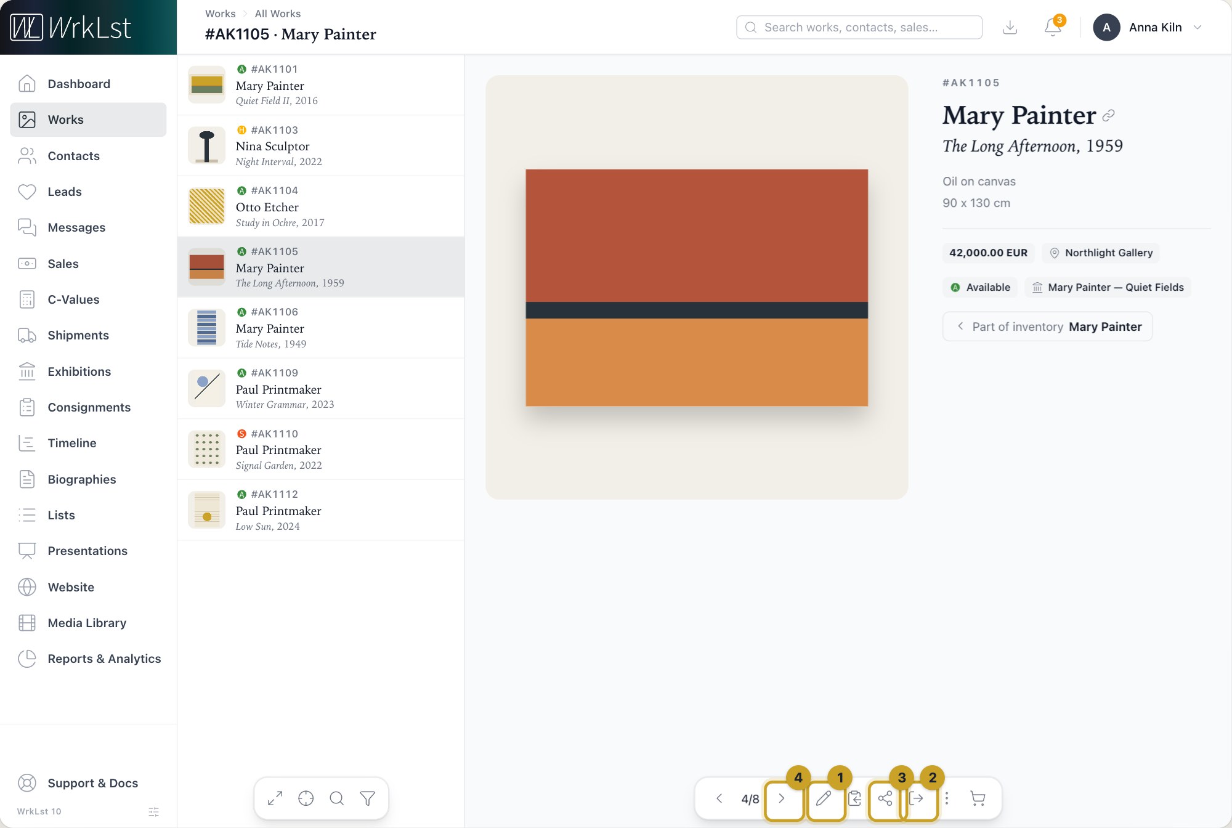Click the export arrow icon
Screen dimensions: 1232x828
tap(916, 798)
